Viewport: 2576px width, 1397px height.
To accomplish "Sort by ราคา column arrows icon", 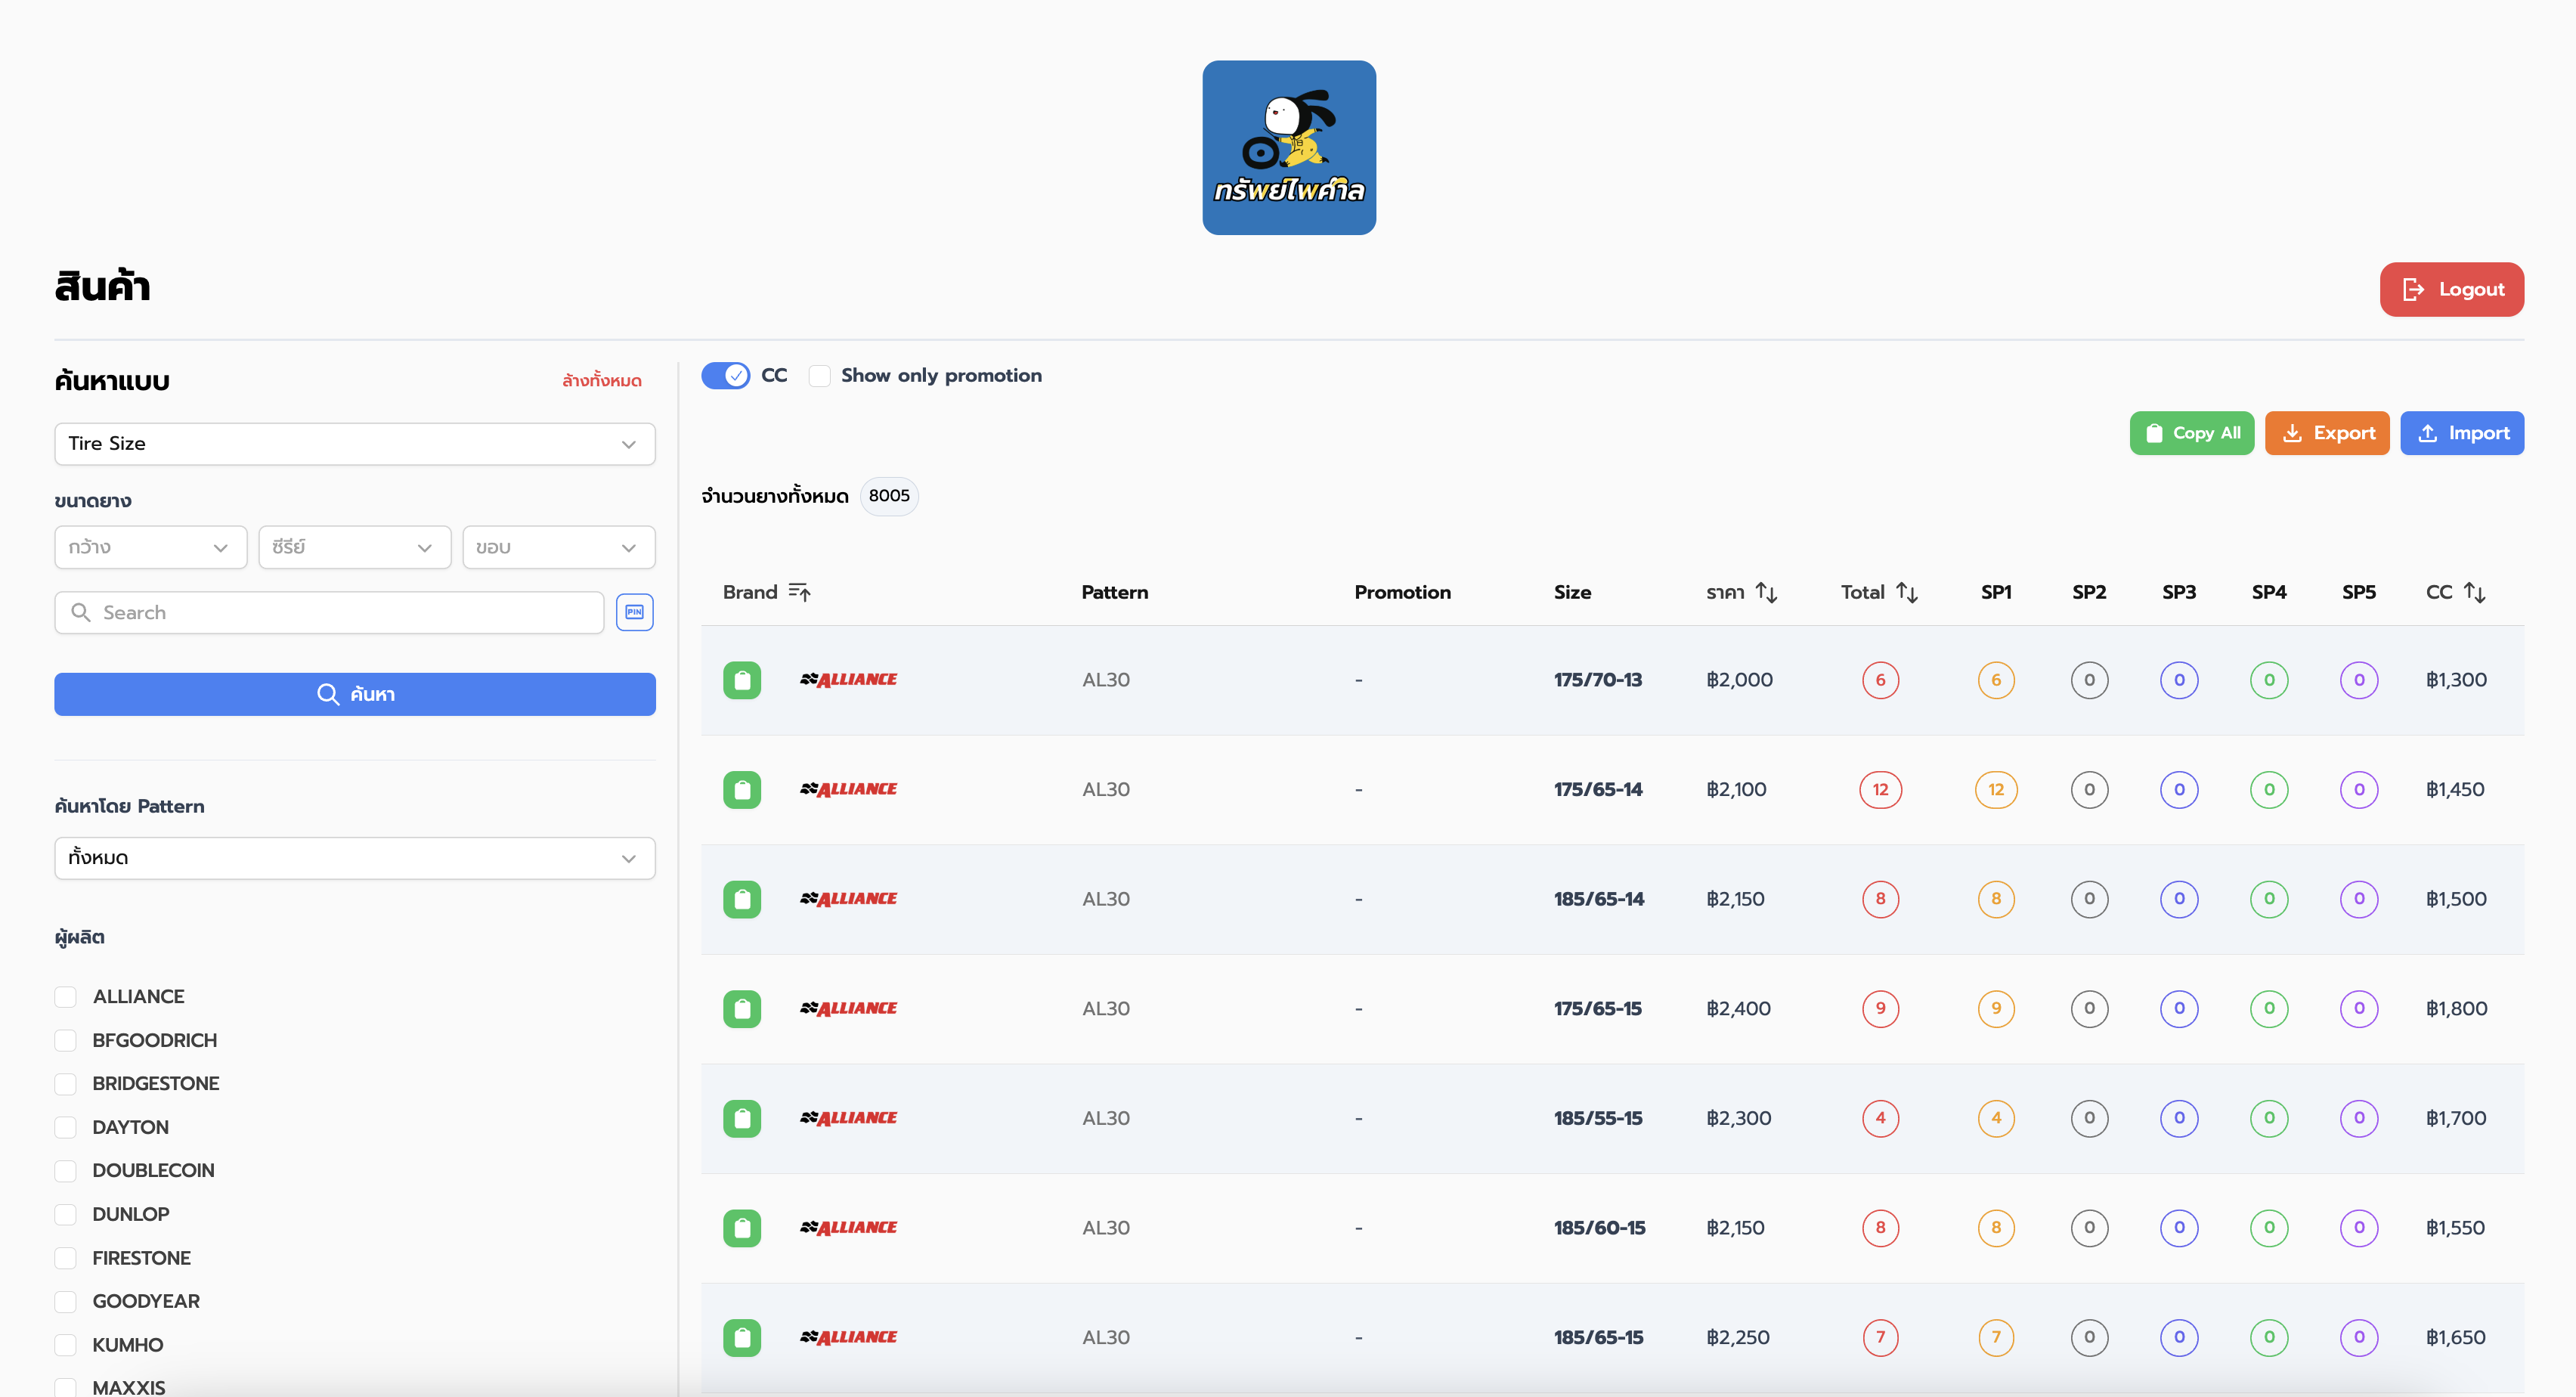I will point(1766,592).
